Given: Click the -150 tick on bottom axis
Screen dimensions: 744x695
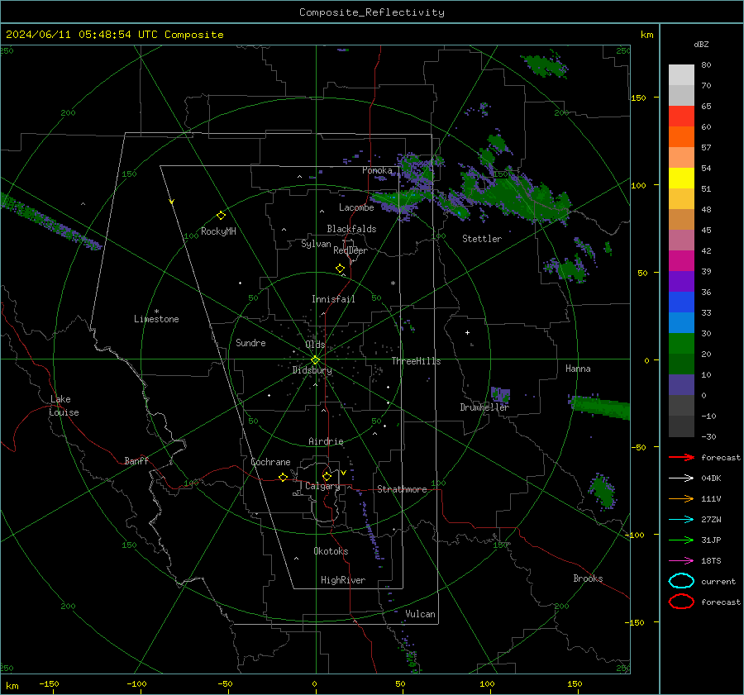Looking at the screenshot, I should pos(49,684).
